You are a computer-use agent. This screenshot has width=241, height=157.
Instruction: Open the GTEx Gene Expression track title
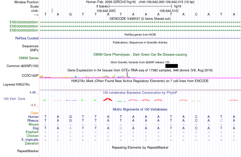coord(140,70)
